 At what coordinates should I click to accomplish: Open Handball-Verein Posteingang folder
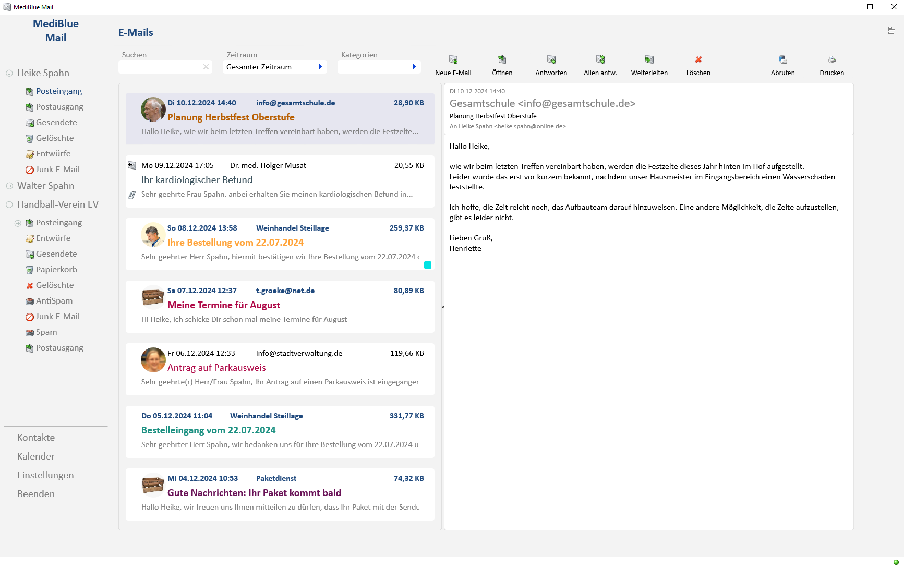click(x=59, y=223)
